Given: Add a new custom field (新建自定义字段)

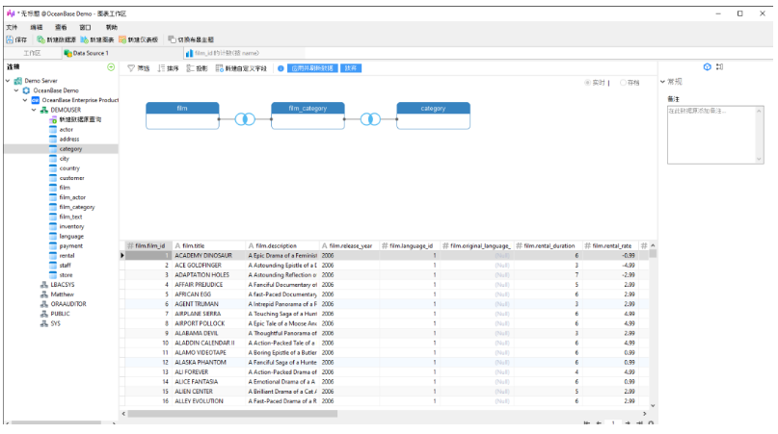Looking at the screenshot, I should pyautogui.click(x=241, y=68).
